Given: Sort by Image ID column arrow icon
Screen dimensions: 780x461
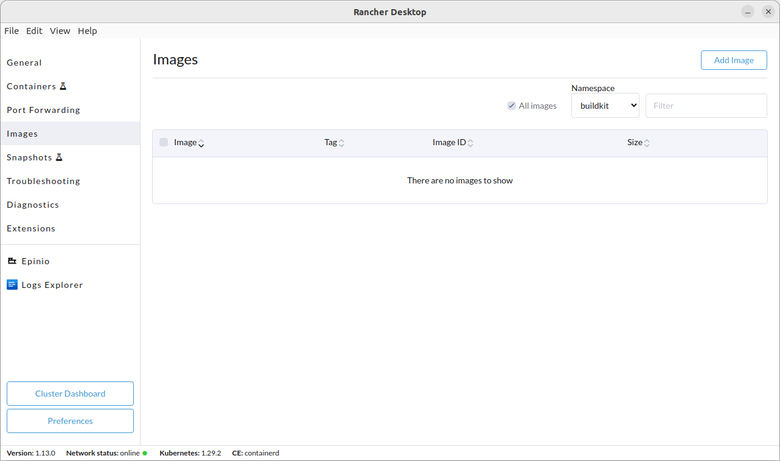Looking at the screenshot, I should click(470, 143).
